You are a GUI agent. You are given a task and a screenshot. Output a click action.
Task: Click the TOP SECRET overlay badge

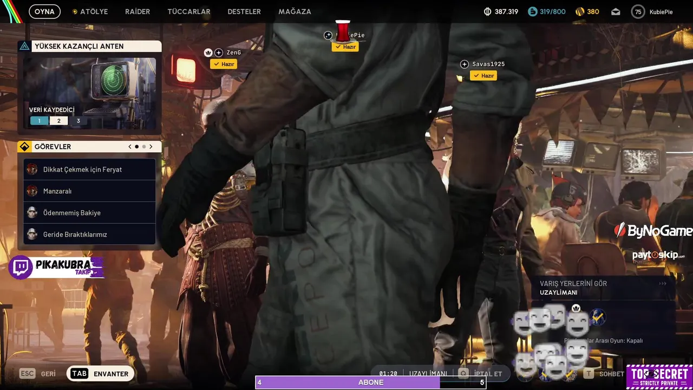pos(659,377)
